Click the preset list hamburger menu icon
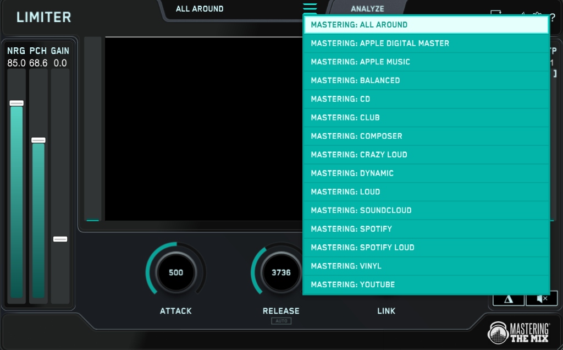Screen dimensions: 563x350 (x=310, y=8)
